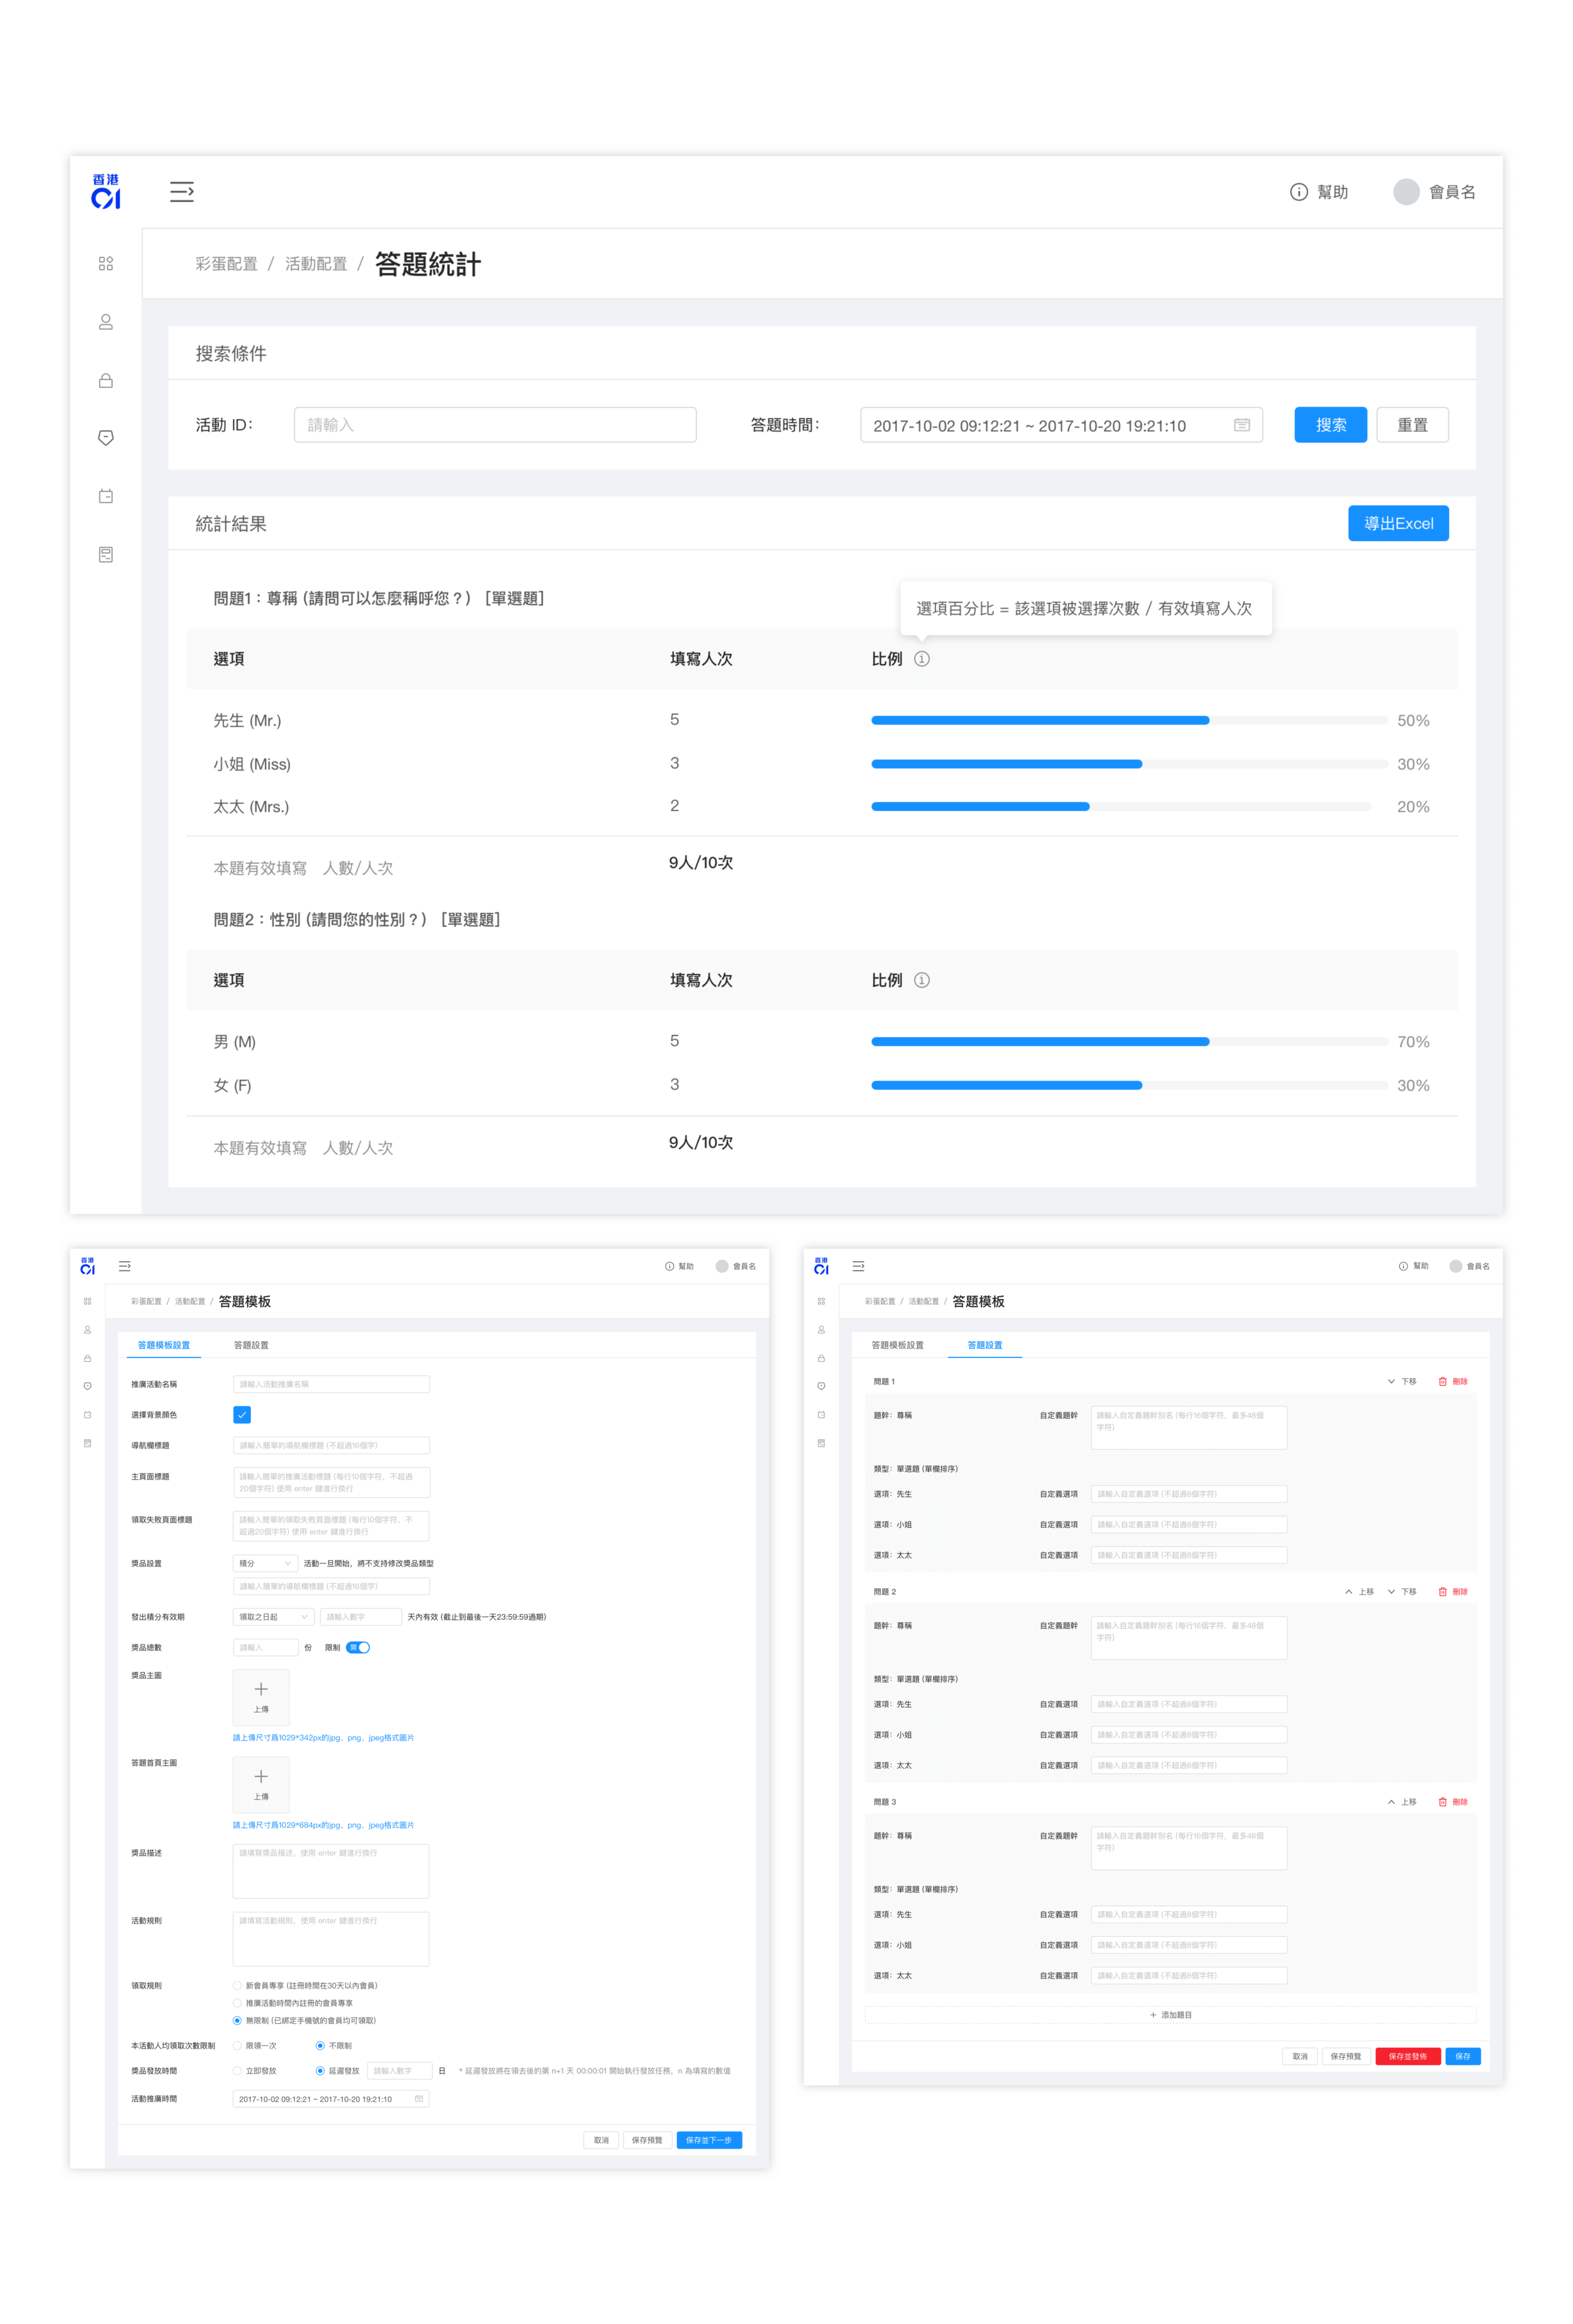Click the menu collapse icon in top statistics header
Viewport: 1573px width, 2324px height.
(x=181, y=192)
